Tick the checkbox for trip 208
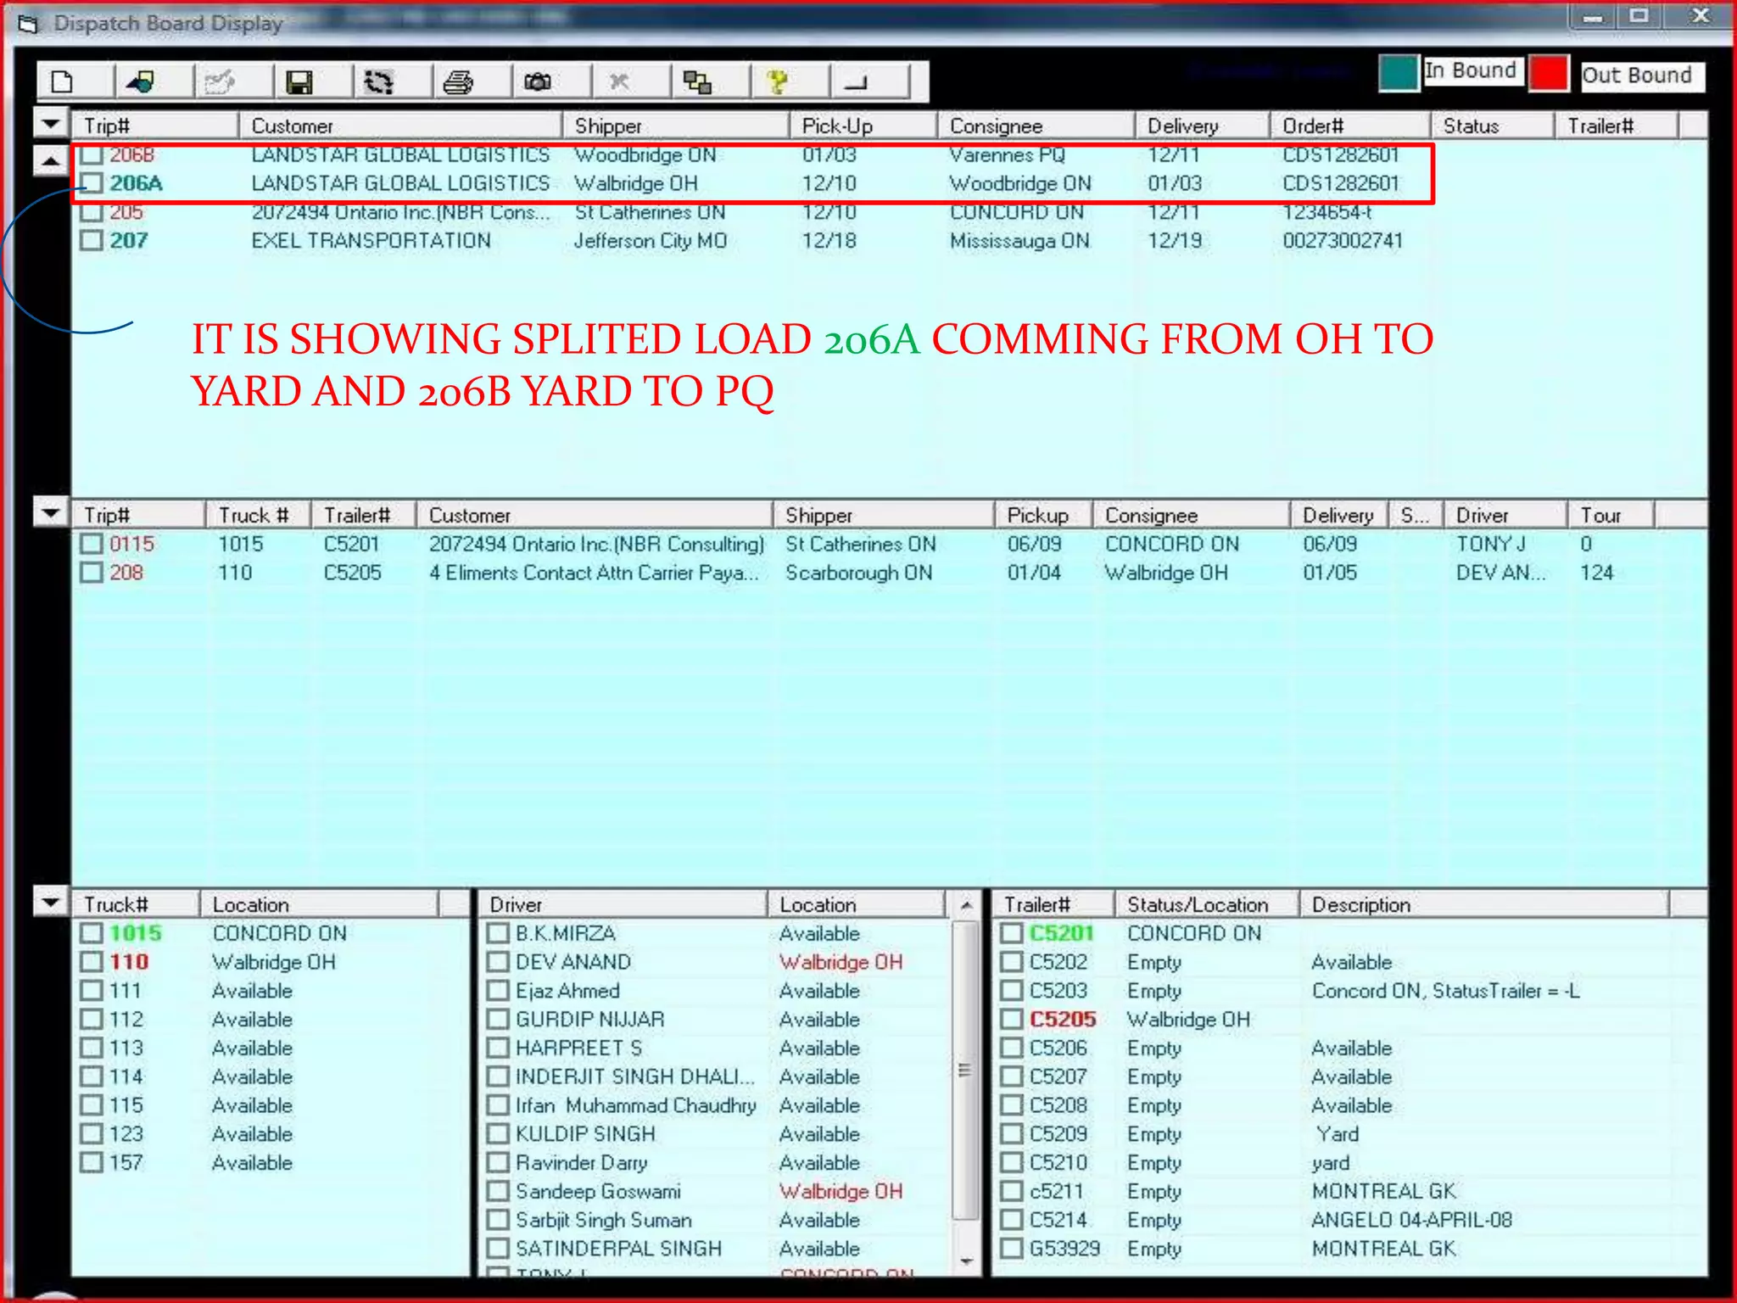The image size is (1737, 1303). click(x=92, y=573)
